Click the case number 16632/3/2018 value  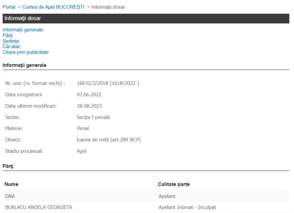108,83
